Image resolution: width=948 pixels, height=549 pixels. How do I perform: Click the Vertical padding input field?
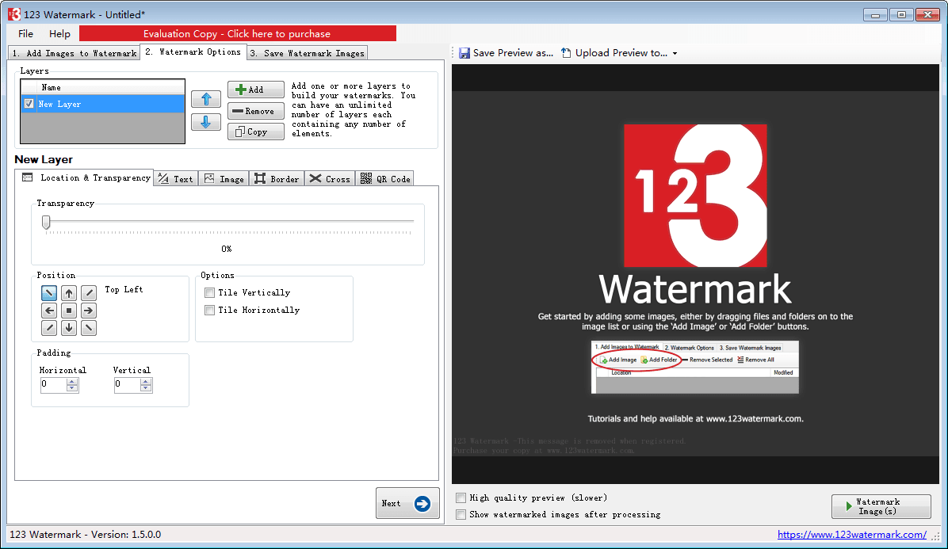tap(127, 384)
